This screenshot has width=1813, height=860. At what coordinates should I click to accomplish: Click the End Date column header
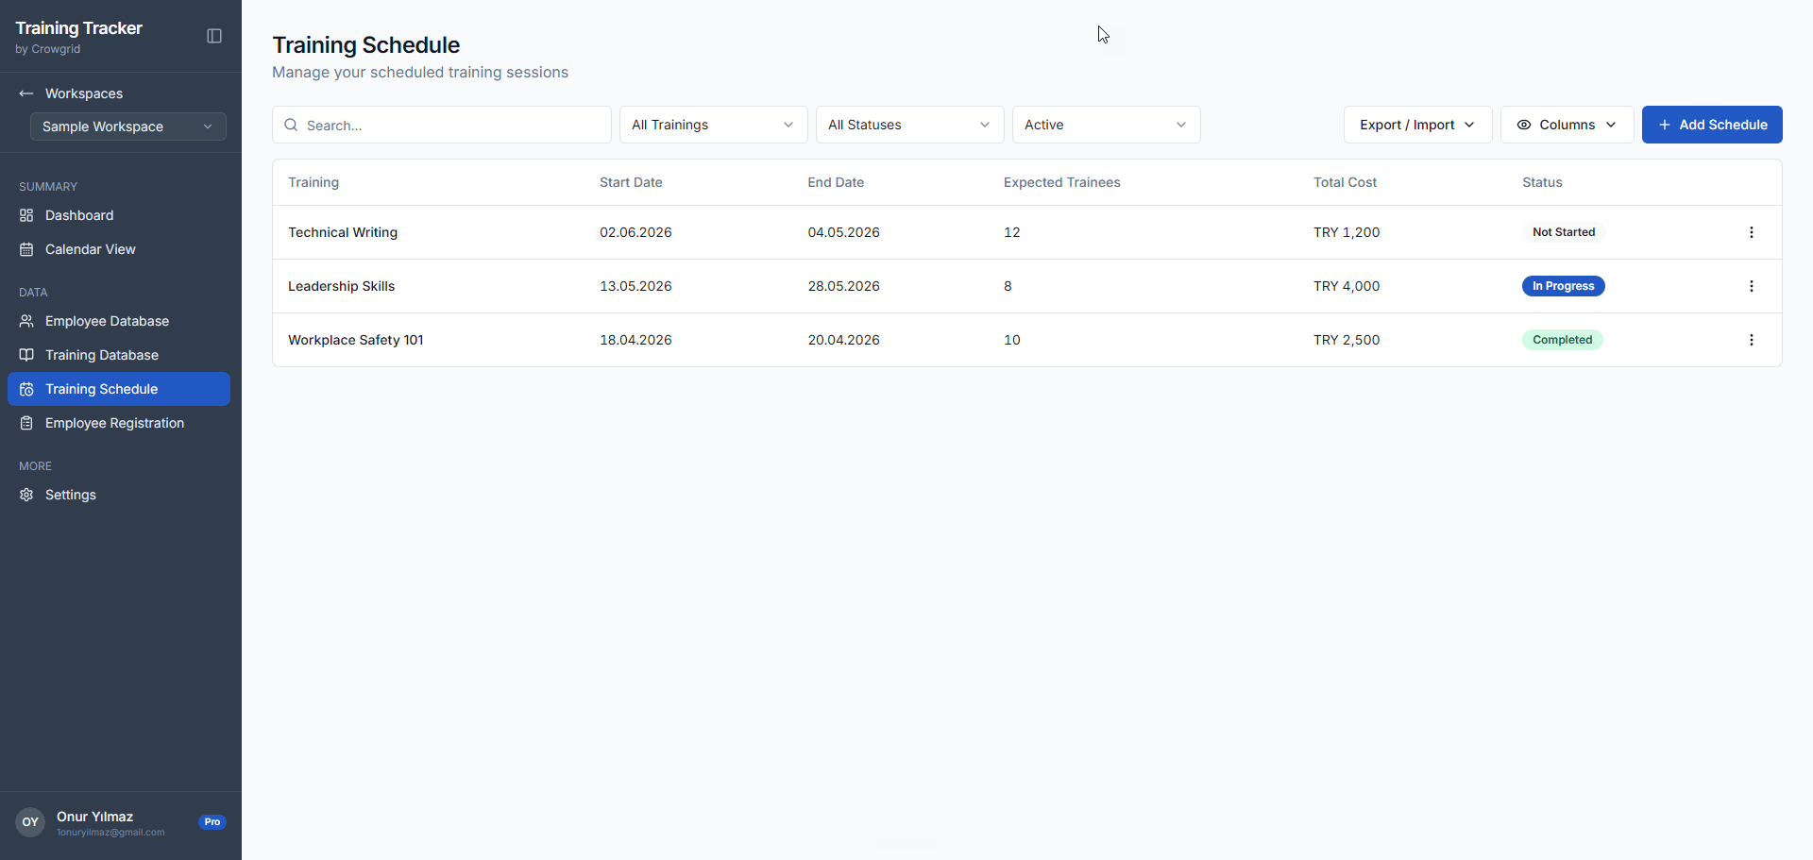tap(836, 182)
